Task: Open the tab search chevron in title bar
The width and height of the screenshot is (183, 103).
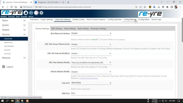Action: point(162,2)
